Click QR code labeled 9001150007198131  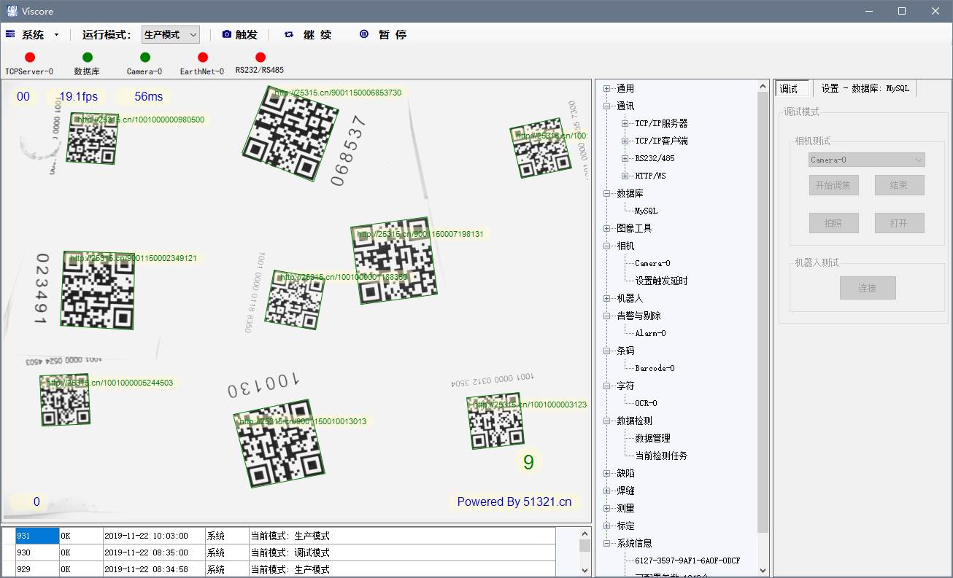(394, 260)
